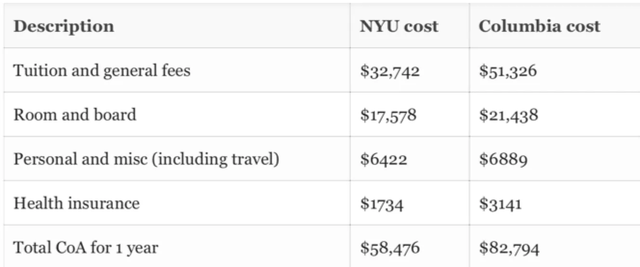Select NYU total cost $58,476
The image size is (640, 267).
point(390,249)
